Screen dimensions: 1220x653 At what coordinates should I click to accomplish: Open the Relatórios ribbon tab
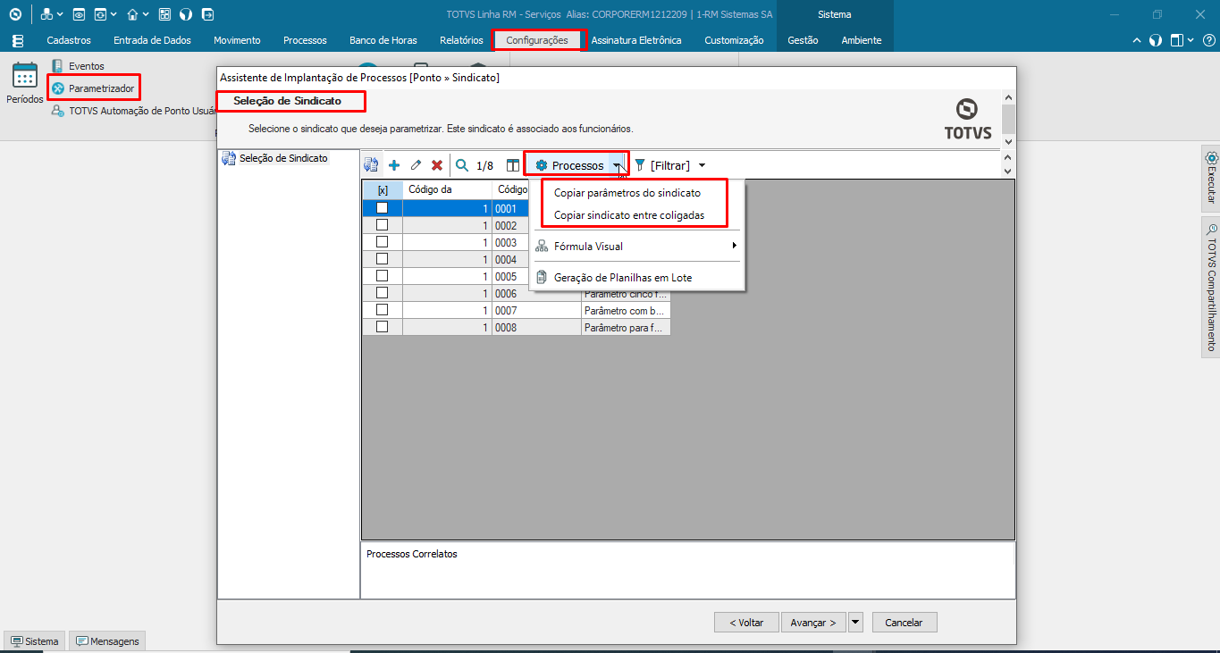point(461,40)
